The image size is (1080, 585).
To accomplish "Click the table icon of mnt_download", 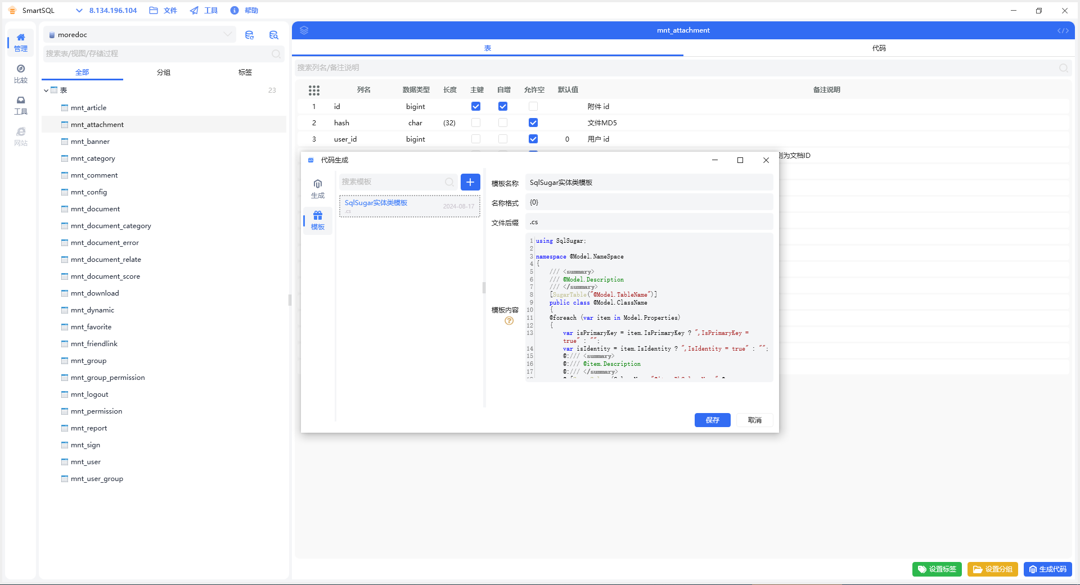I will click(x=65, y=293).
